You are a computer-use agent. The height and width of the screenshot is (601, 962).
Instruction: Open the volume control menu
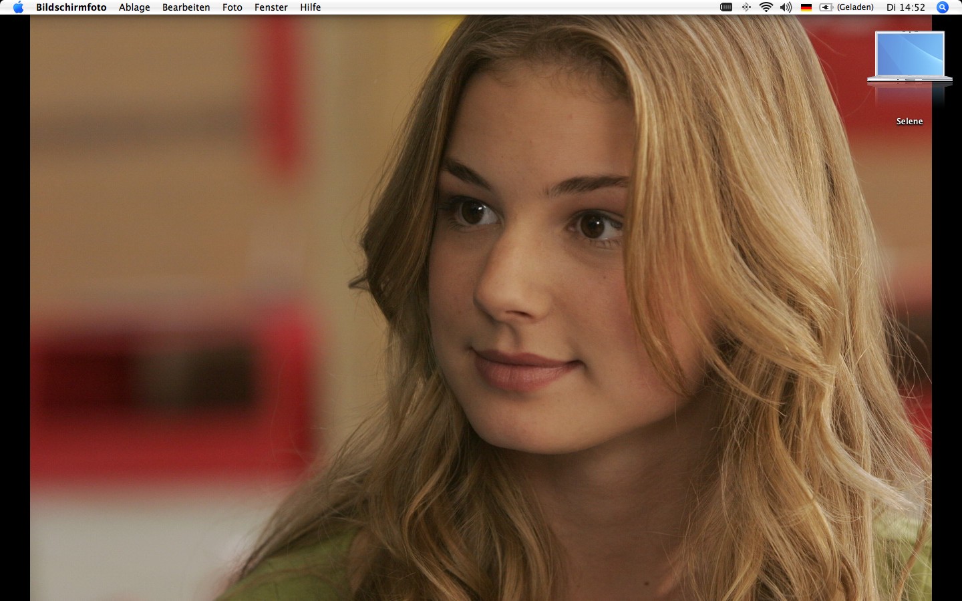pos(786,7)
